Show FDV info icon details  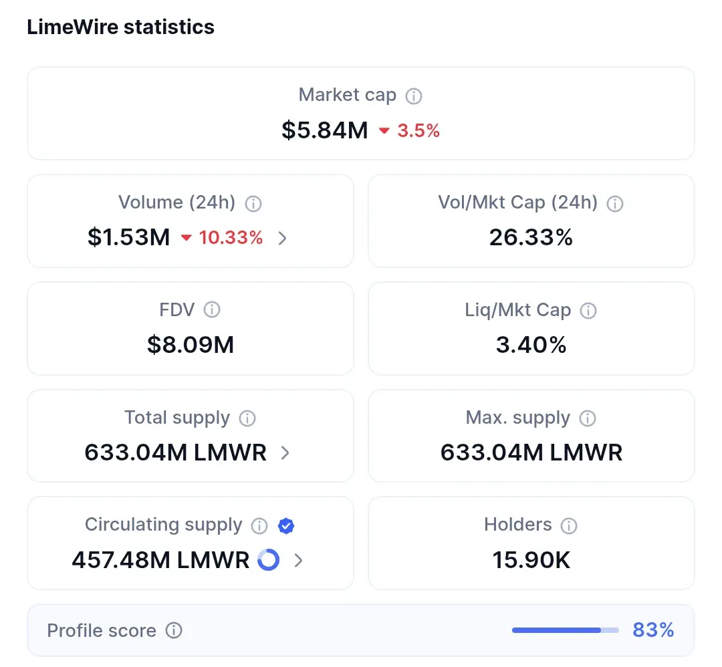click(212, 310)
